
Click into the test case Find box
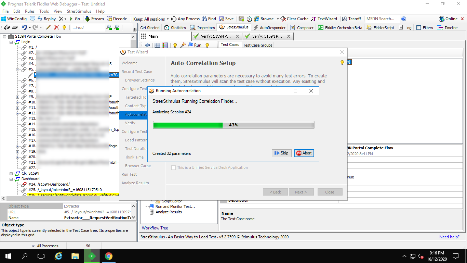[x=88, y=27]
